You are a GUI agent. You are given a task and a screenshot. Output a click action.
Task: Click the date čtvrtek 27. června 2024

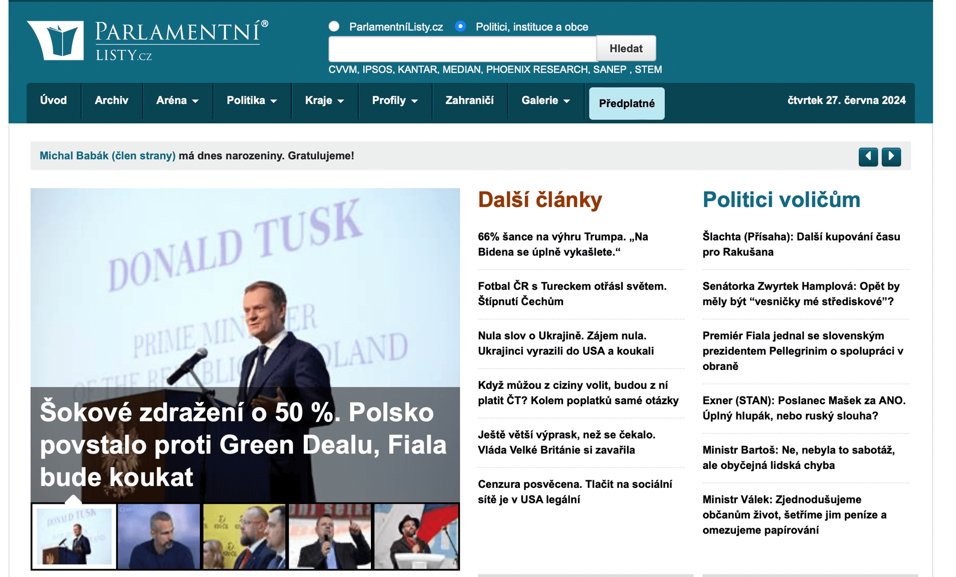[846, 101]
